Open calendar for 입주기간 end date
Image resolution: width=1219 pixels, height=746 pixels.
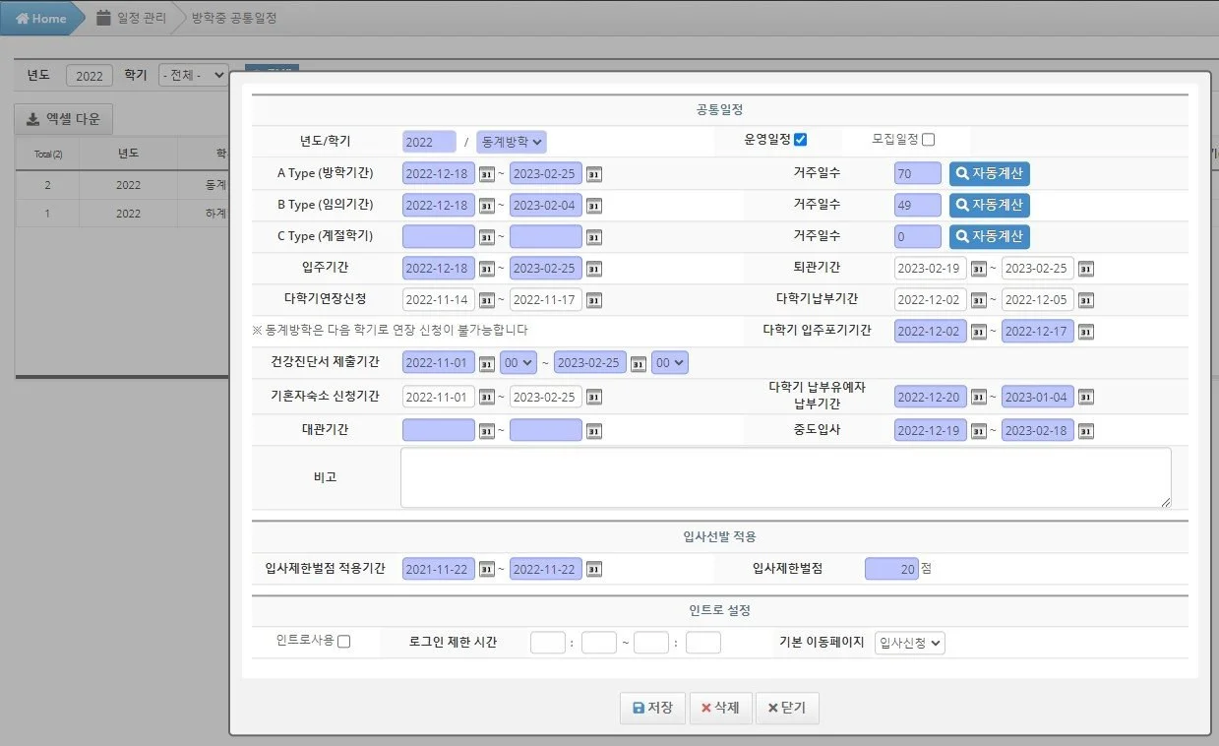click(x=593, y=269)
